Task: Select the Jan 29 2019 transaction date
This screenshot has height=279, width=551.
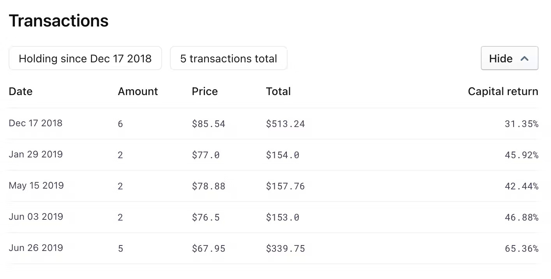Action: pyautogui.click(x=35, y=154)
